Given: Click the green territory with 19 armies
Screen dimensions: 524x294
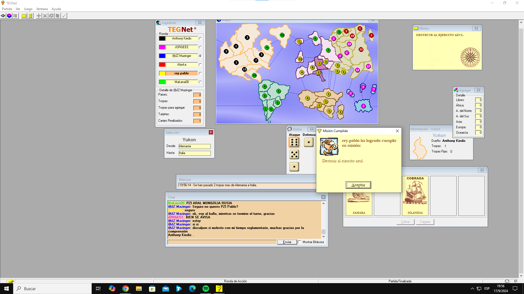Looking at the screenshot, I should click(254, 75).
